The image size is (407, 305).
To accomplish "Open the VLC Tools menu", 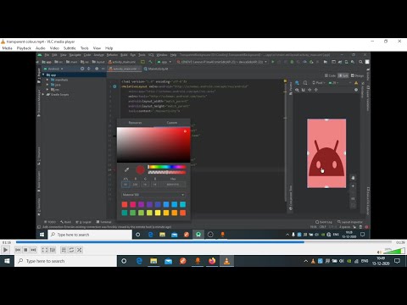I will 85,48.
